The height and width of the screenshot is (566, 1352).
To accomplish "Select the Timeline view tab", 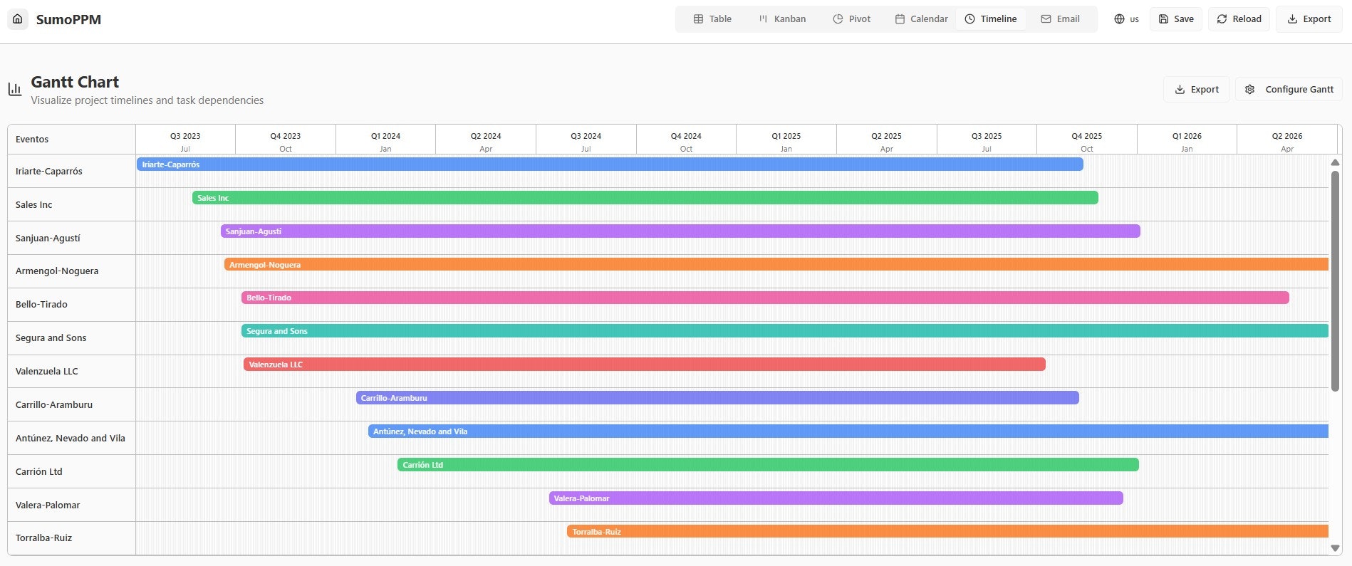I will (991, 19).
